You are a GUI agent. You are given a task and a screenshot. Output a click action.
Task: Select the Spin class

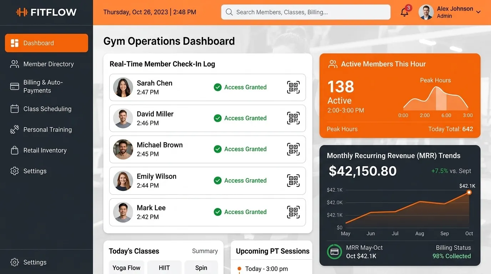pos(201,268)
